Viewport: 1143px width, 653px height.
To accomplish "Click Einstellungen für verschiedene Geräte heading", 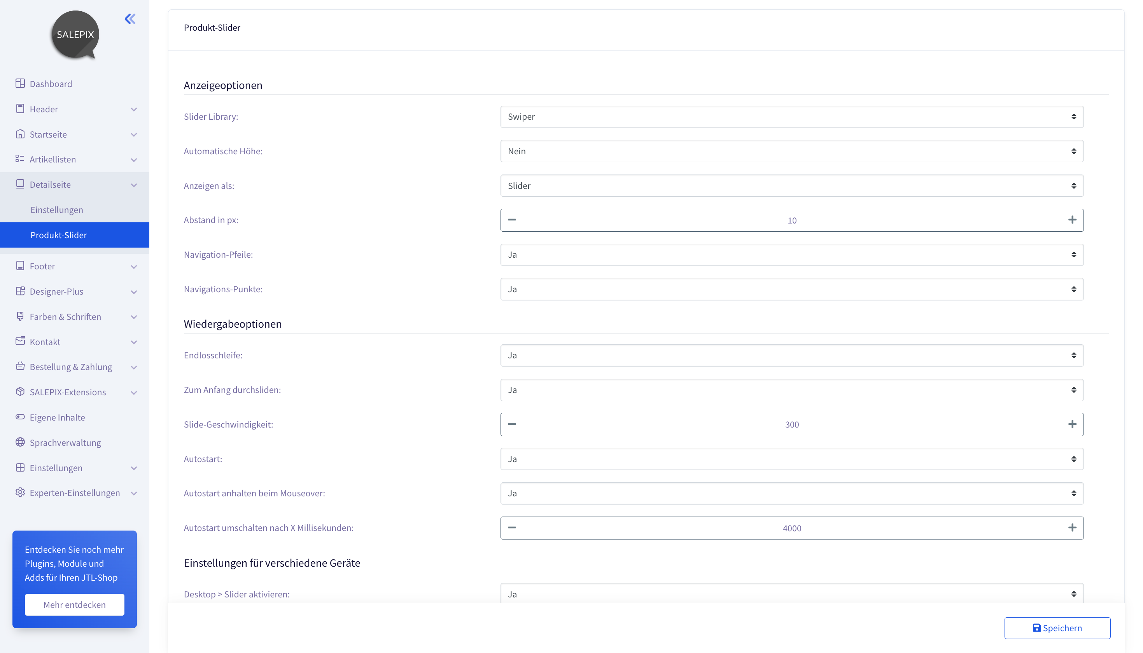I will [272, 563].
